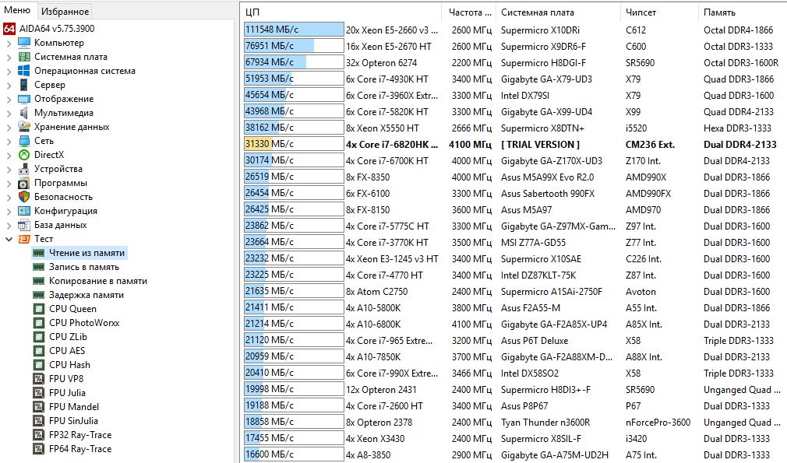Click the Тест benchmark icon
Screen dimensions: 787x463
click(24, 239)
